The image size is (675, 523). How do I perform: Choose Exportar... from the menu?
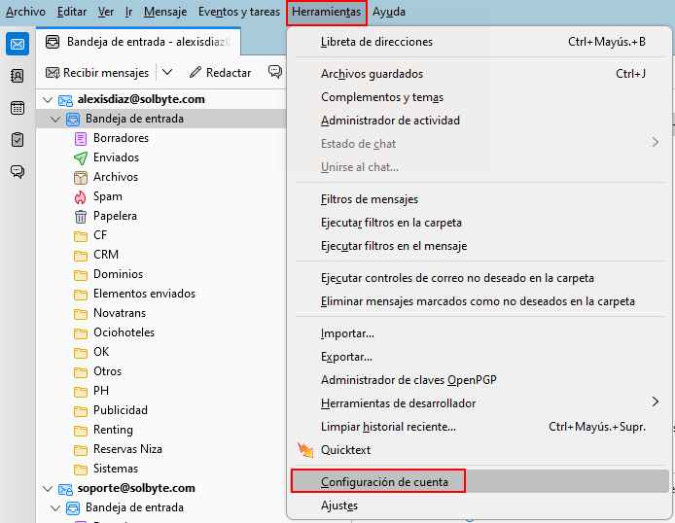(480, 357)
